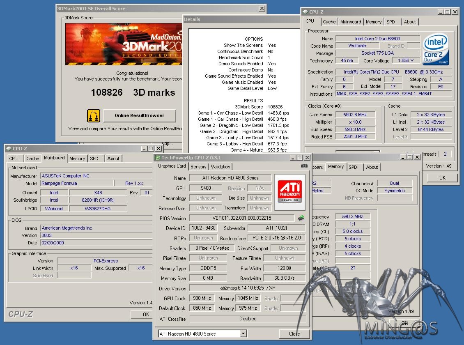This screenshot has width=464, height=345.
Task: Click the GPU-Z title bar icon
Action: point(158,158)
